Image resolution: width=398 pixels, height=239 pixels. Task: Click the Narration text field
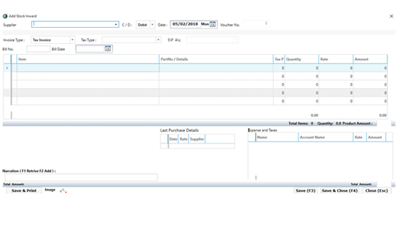pos(81,177)
